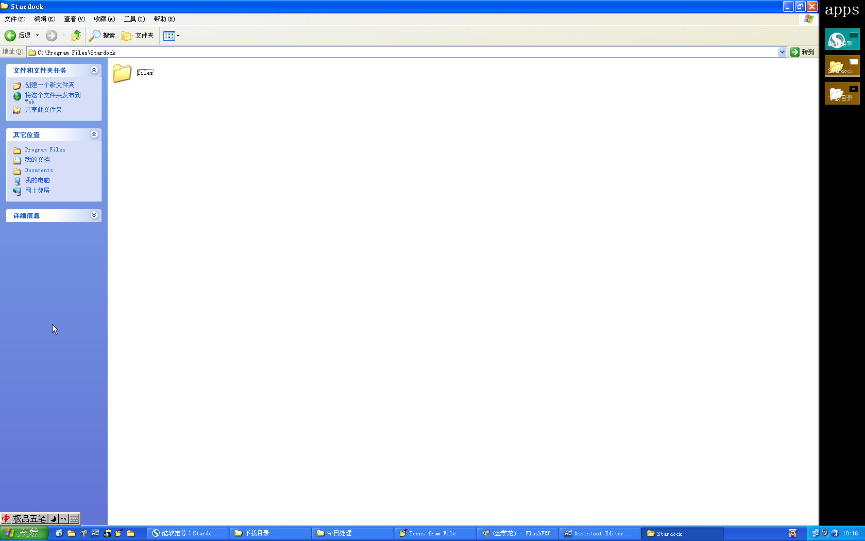Toggle the 文件夹 folders pane

[138, 36]
